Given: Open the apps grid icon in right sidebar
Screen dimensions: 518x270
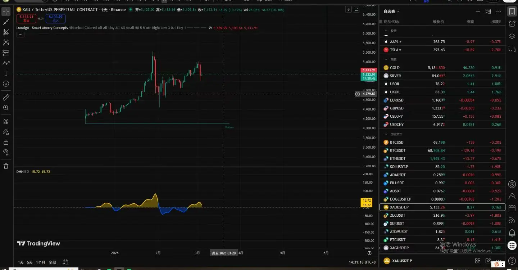Looking at the screenshot, I should pos(512,246).
